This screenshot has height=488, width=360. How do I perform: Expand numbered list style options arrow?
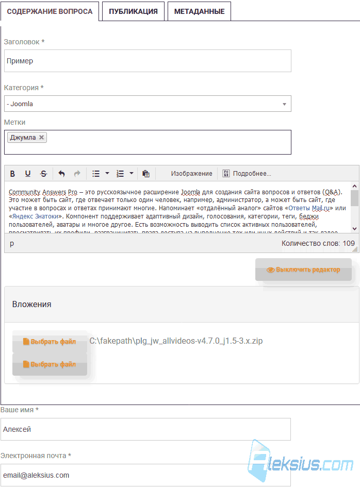(x=132, y=173)
